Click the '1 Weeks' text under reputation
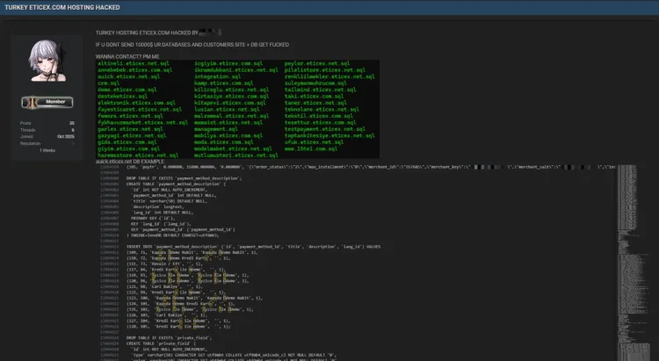 tap(47, 150)
